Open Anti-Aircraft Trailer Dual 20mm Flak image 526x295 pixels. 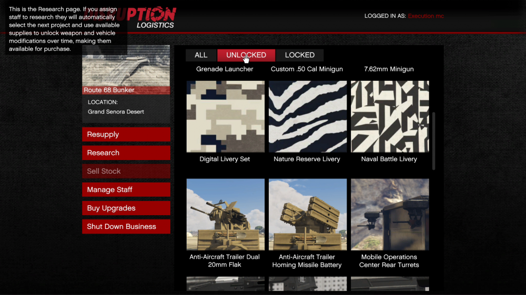(x=226, y=214)
